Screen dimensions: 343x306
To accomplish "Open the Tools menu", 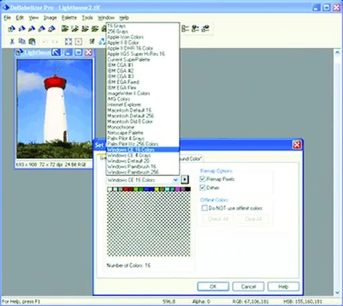I will (x=87, y=17).
